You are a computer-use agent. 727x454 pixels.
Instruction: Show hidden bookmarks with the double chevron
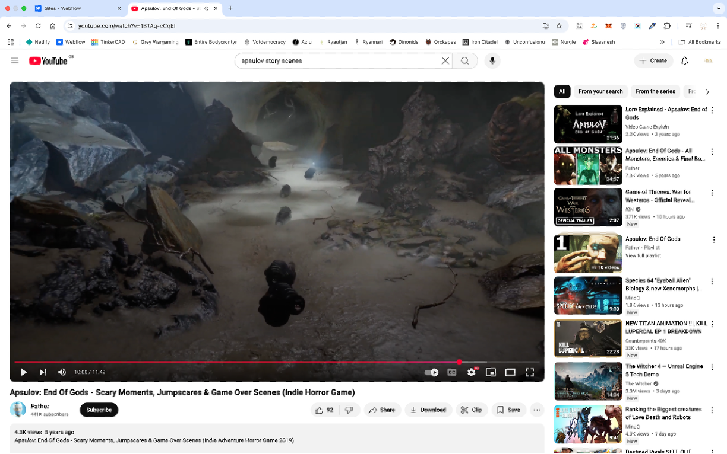[x=662, y=42]
